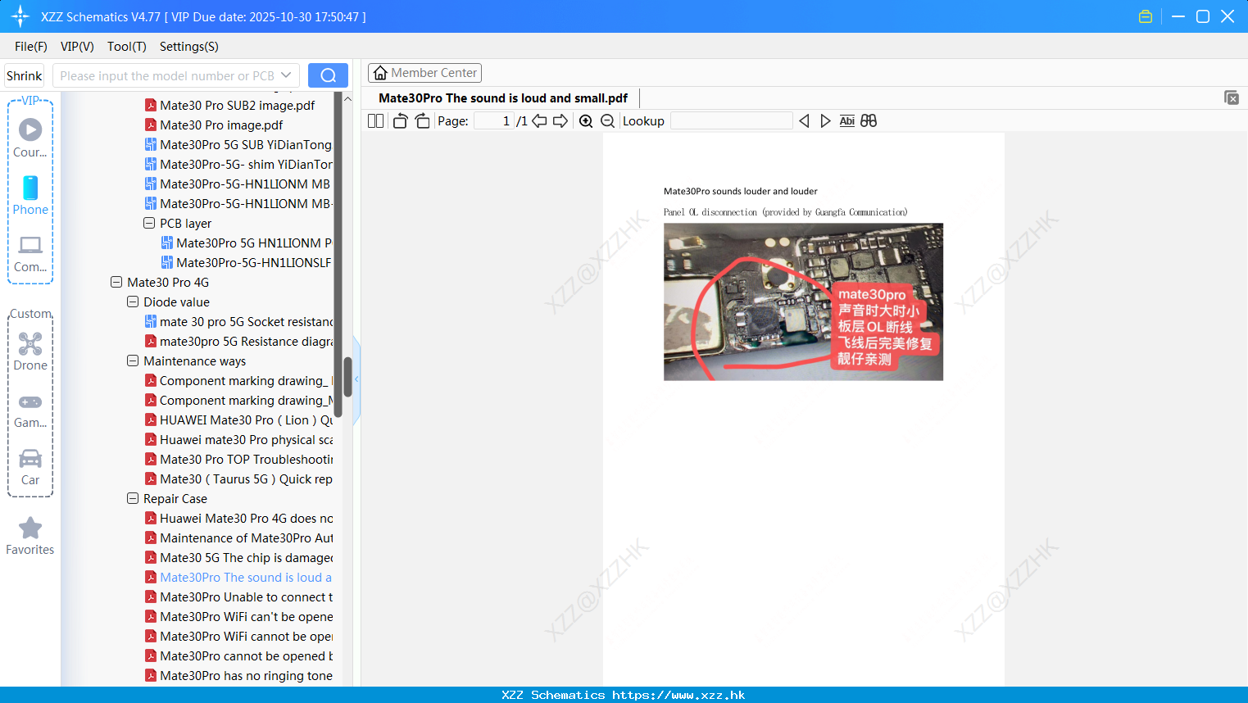Zoom in on the PDF
Image resolution: width=1248 pixels, height=703 pixels.
tap(586, 121)
